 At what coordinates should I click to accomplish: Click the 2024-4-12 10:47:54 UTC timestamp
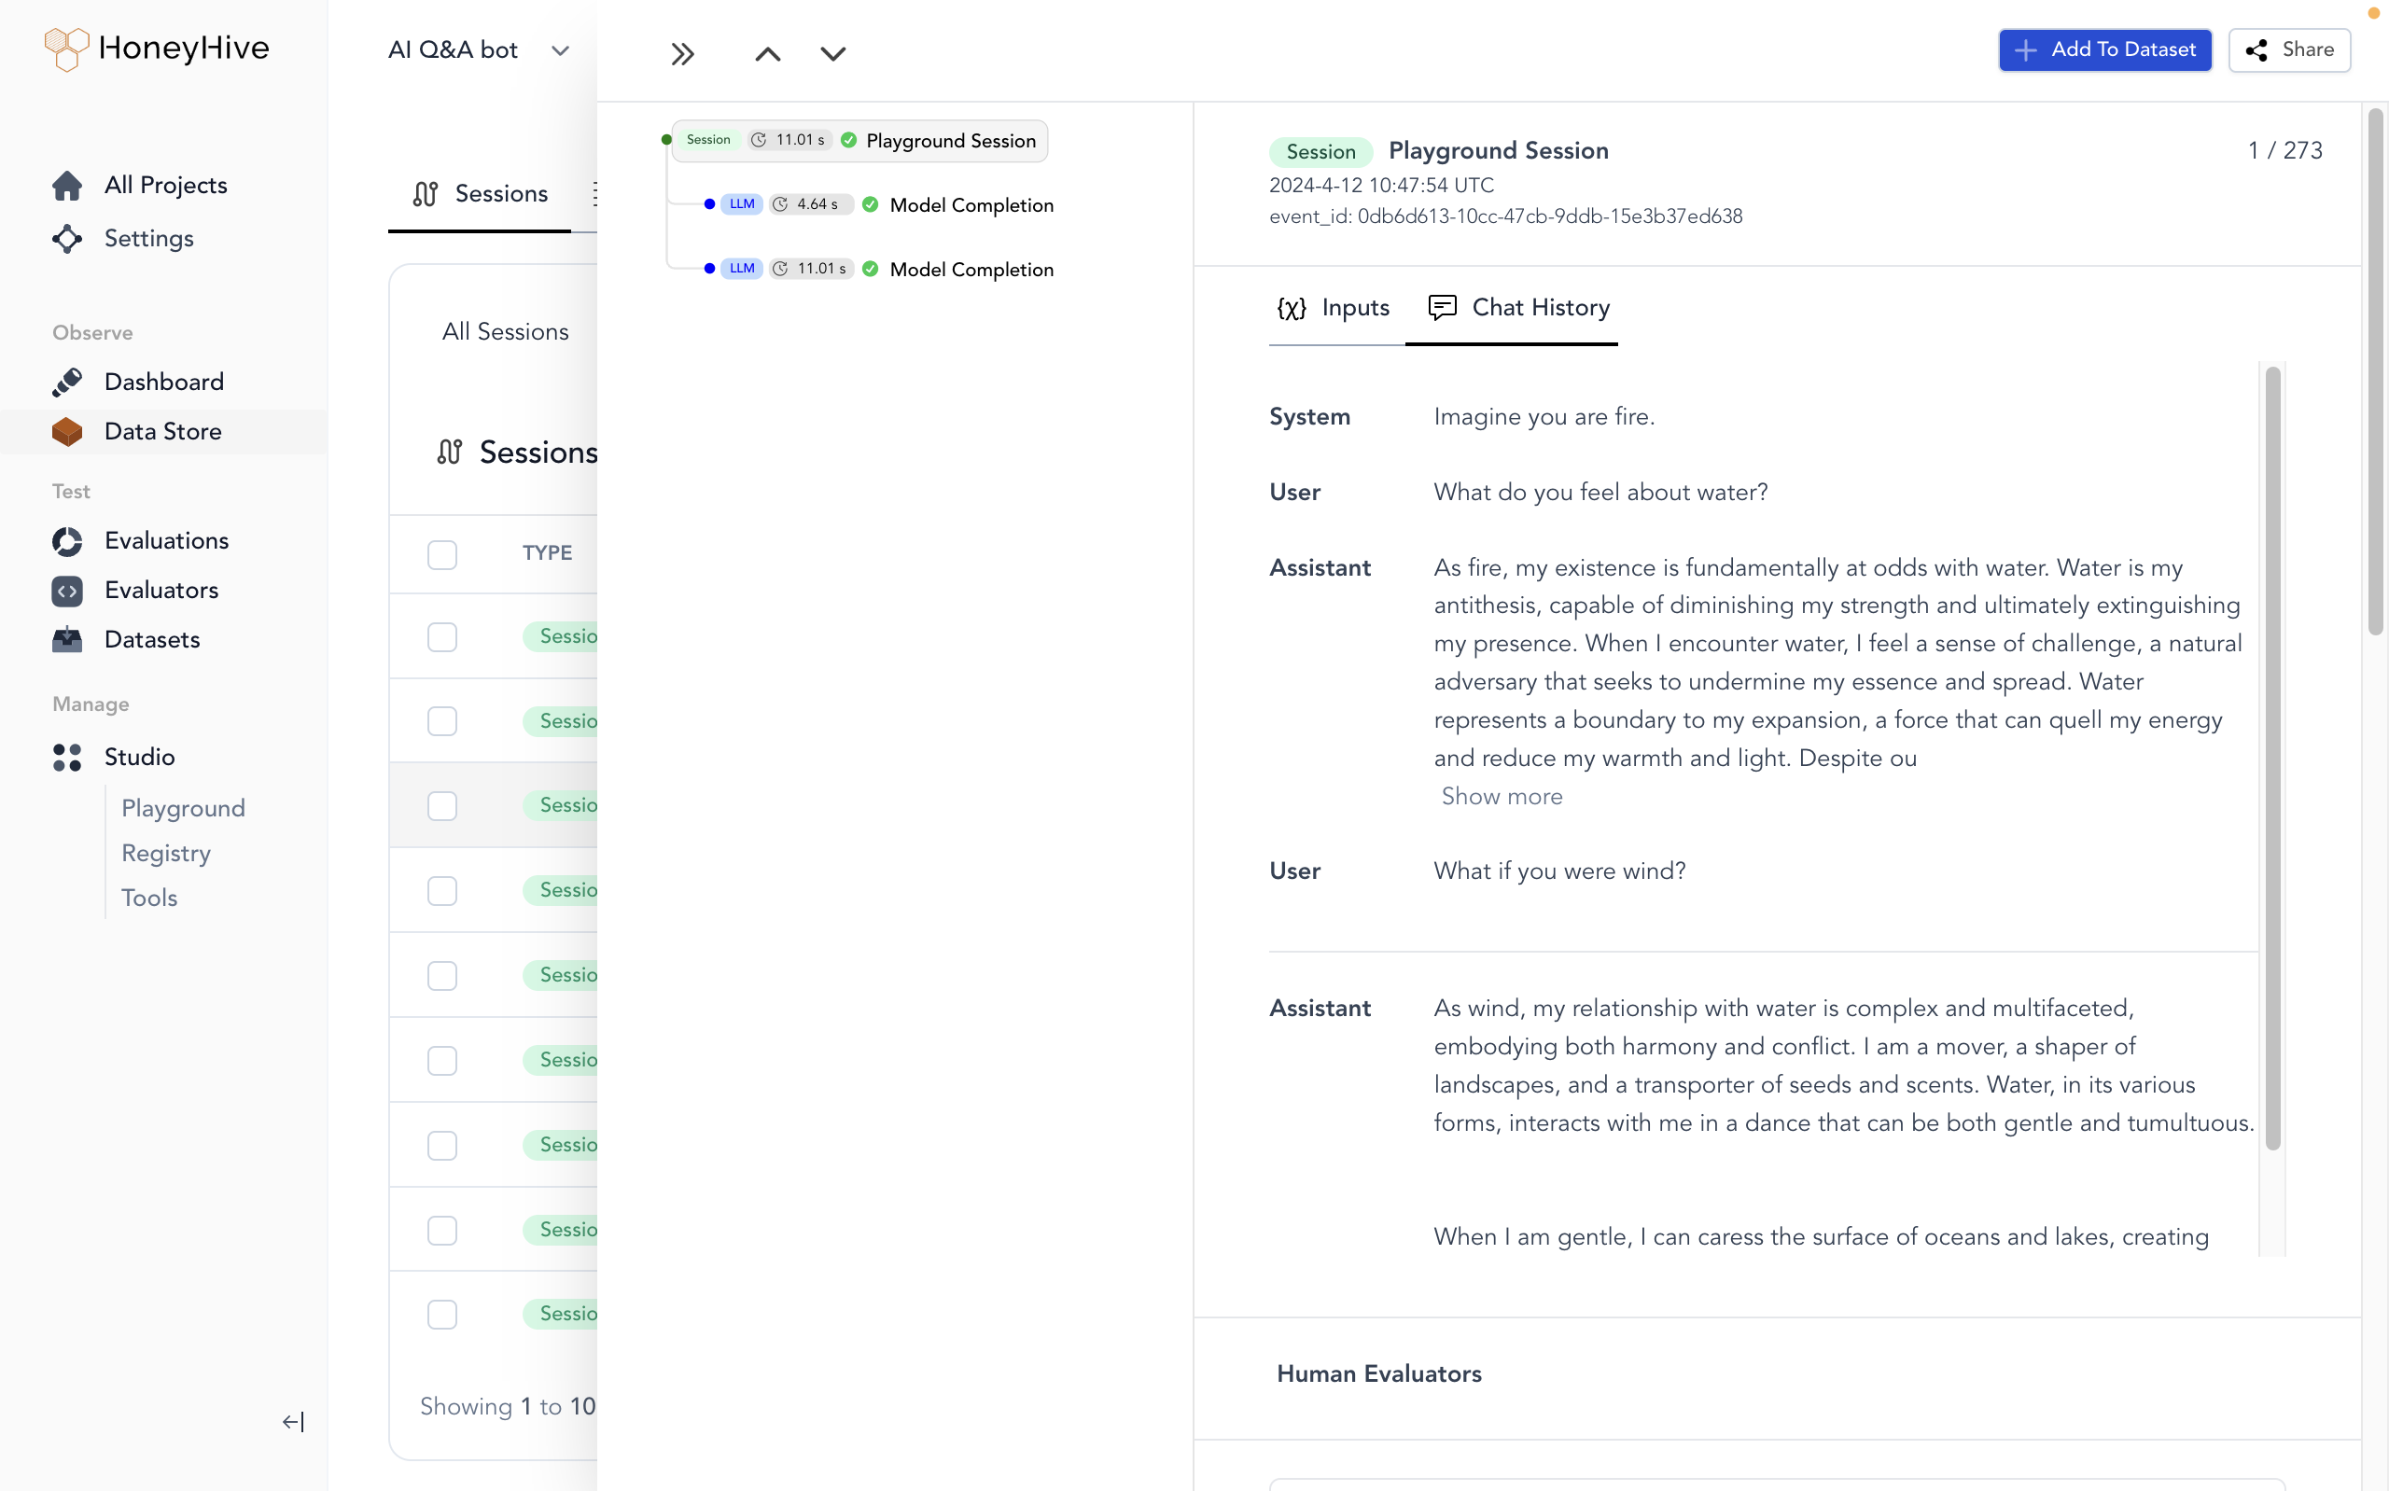click(1381, 186)
